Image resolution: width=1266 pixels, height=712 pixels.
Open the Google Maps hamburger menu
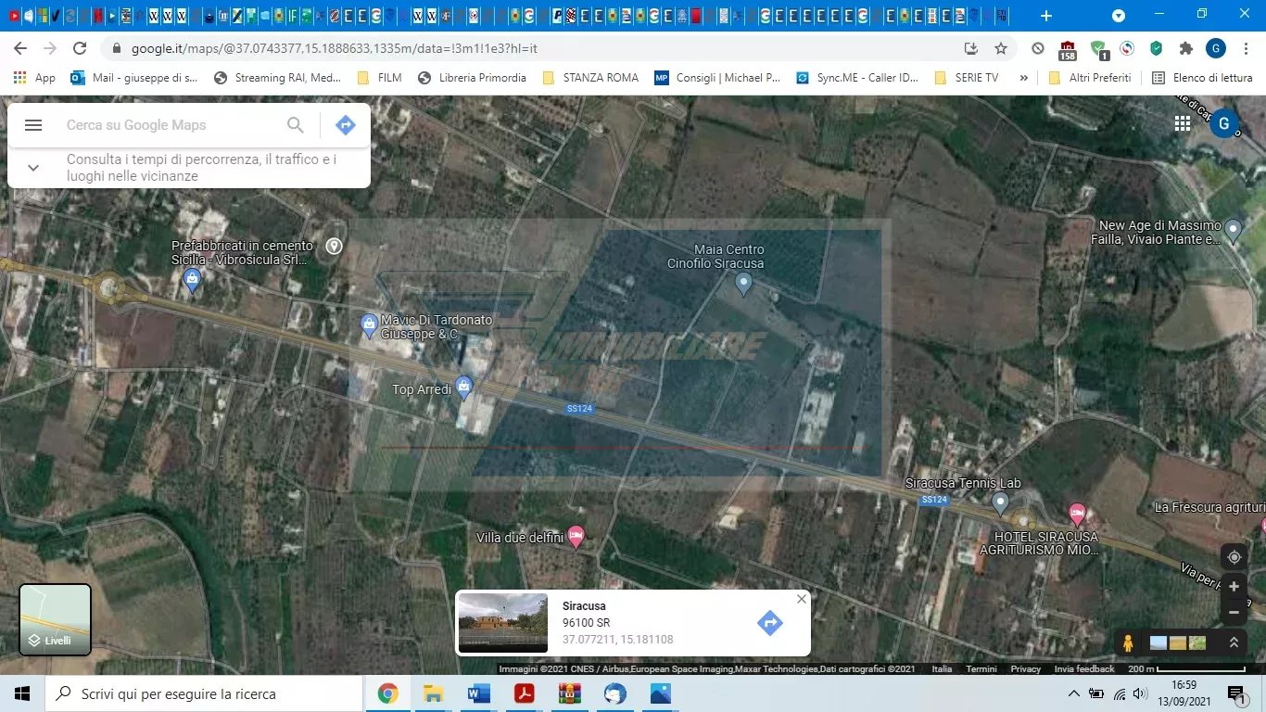tap(33, 125)
